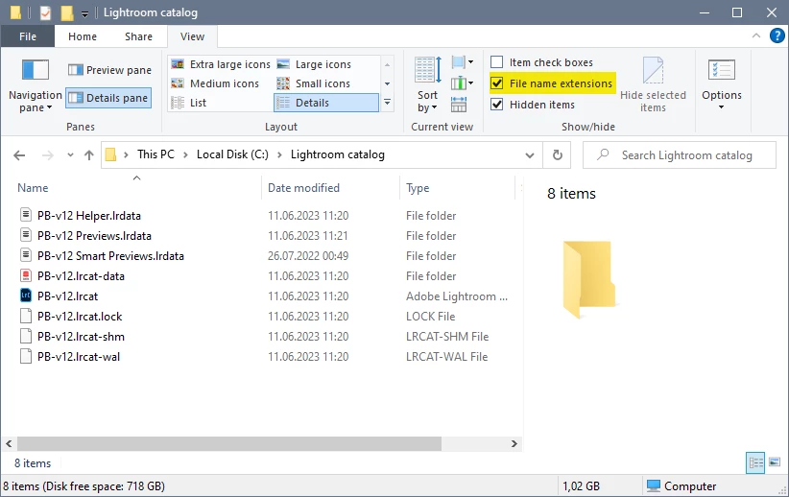Go up one folder level arrow
Image resolution: width=789 pixels, height=497 pixels.
tap(88, 155)
